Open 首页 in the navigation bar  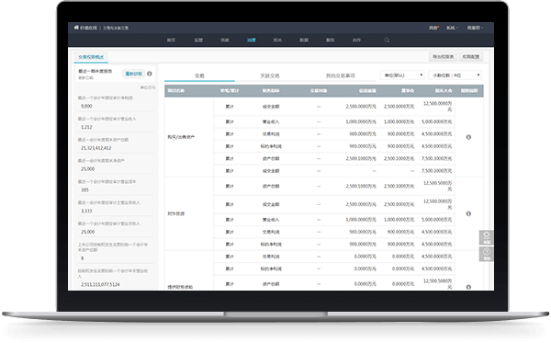[171, 40]
